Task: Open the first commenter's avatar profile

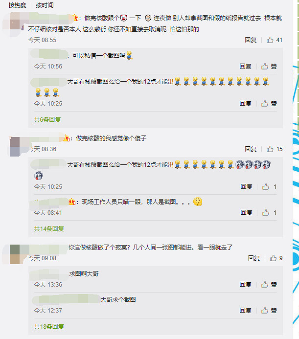Action: coord(15,24)
